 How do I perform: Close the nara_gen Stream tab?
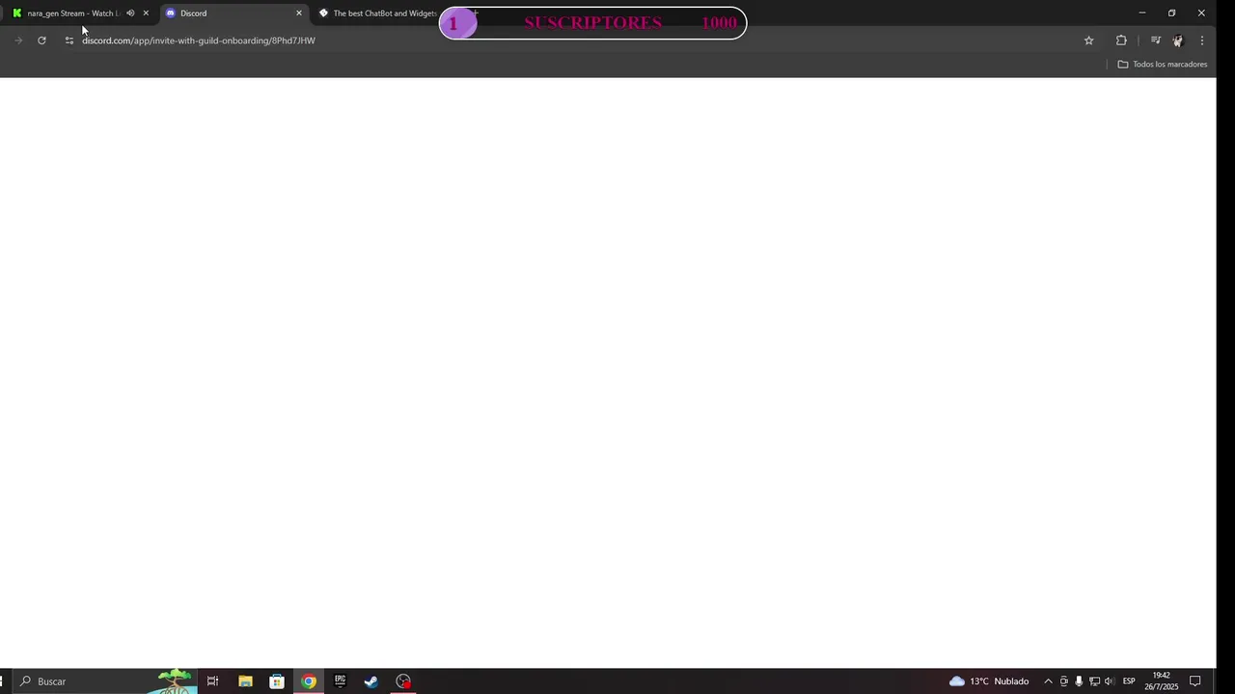(x=146, y=13)
